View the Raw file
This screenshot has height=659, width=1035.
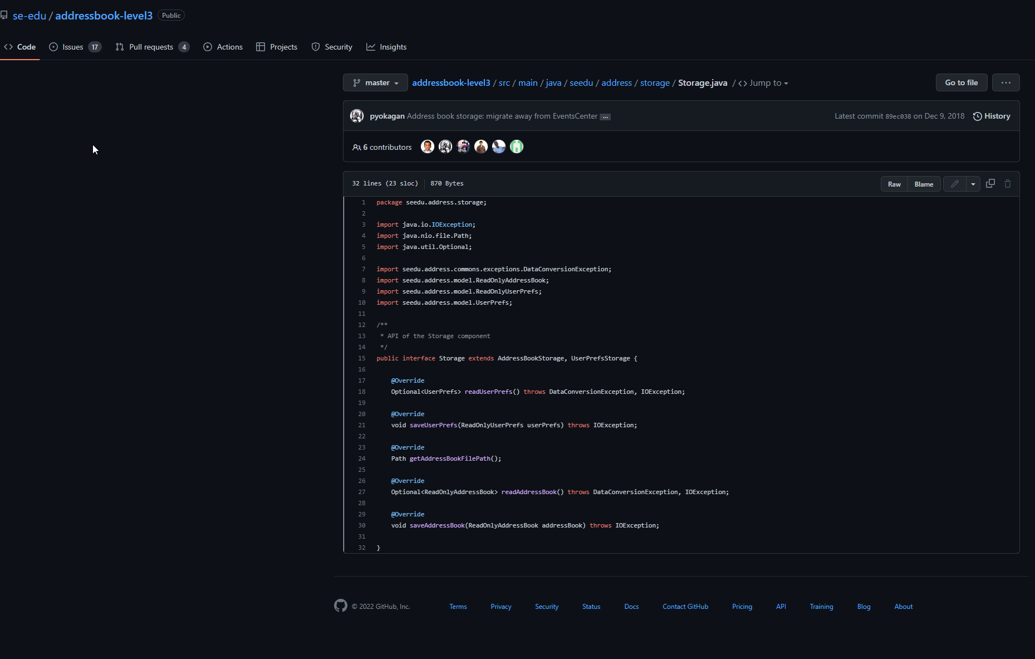(894, 184)
